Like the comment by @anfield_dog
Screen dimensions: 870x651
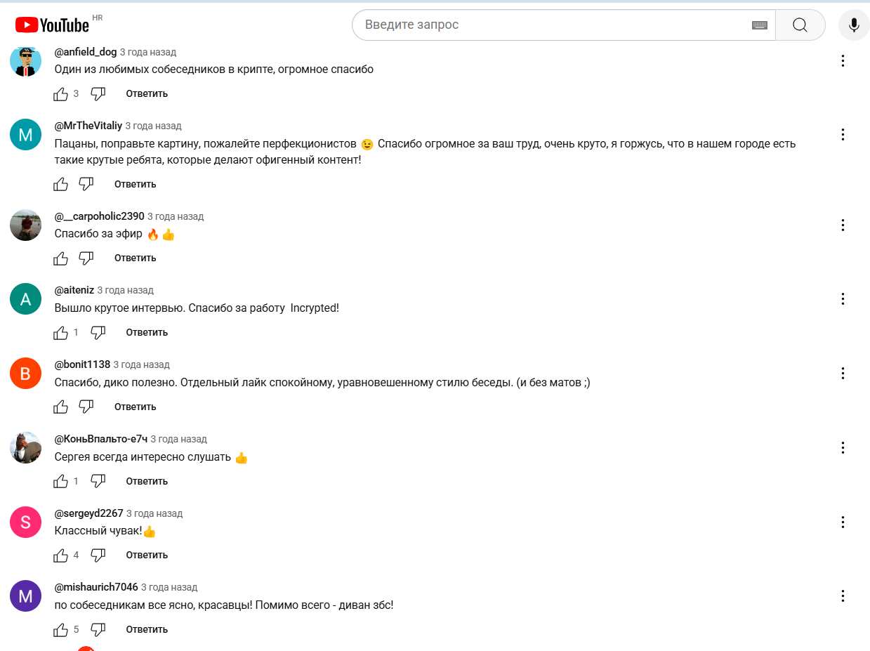(61, 93)
